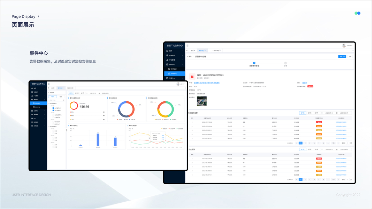Screen dimensions: 372x209
Task: Click highlighted 事件中心 submenu icon in event-handling window
Action: [169, 74]
